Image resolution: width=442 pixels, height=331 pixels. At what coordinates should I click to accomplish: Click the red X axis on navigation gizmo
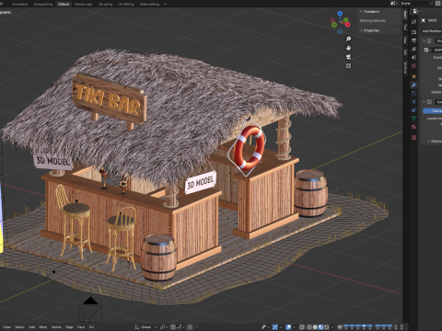(347, 25)
